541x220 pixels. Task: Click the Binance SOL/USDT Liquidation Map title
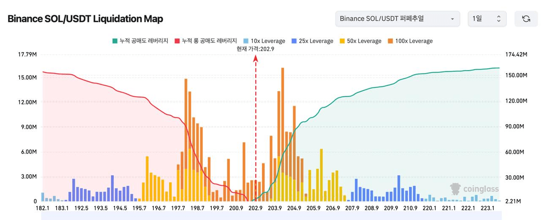[x=85, y=19]
